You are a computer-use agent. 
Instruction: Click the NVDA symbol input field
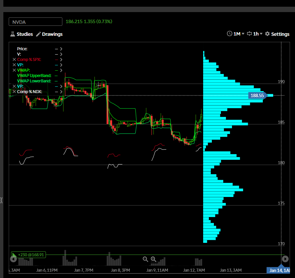36,22
